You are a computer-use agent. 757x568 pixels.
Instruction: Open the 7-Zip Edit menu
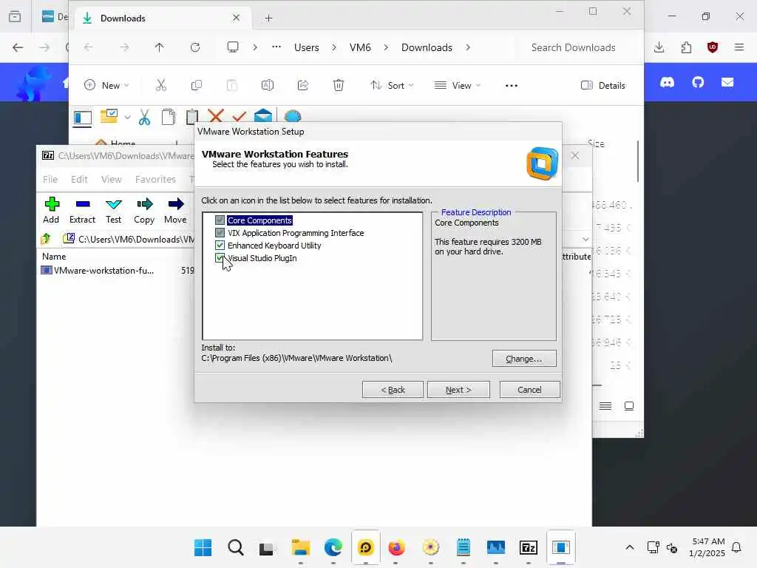tap(79, 179)
